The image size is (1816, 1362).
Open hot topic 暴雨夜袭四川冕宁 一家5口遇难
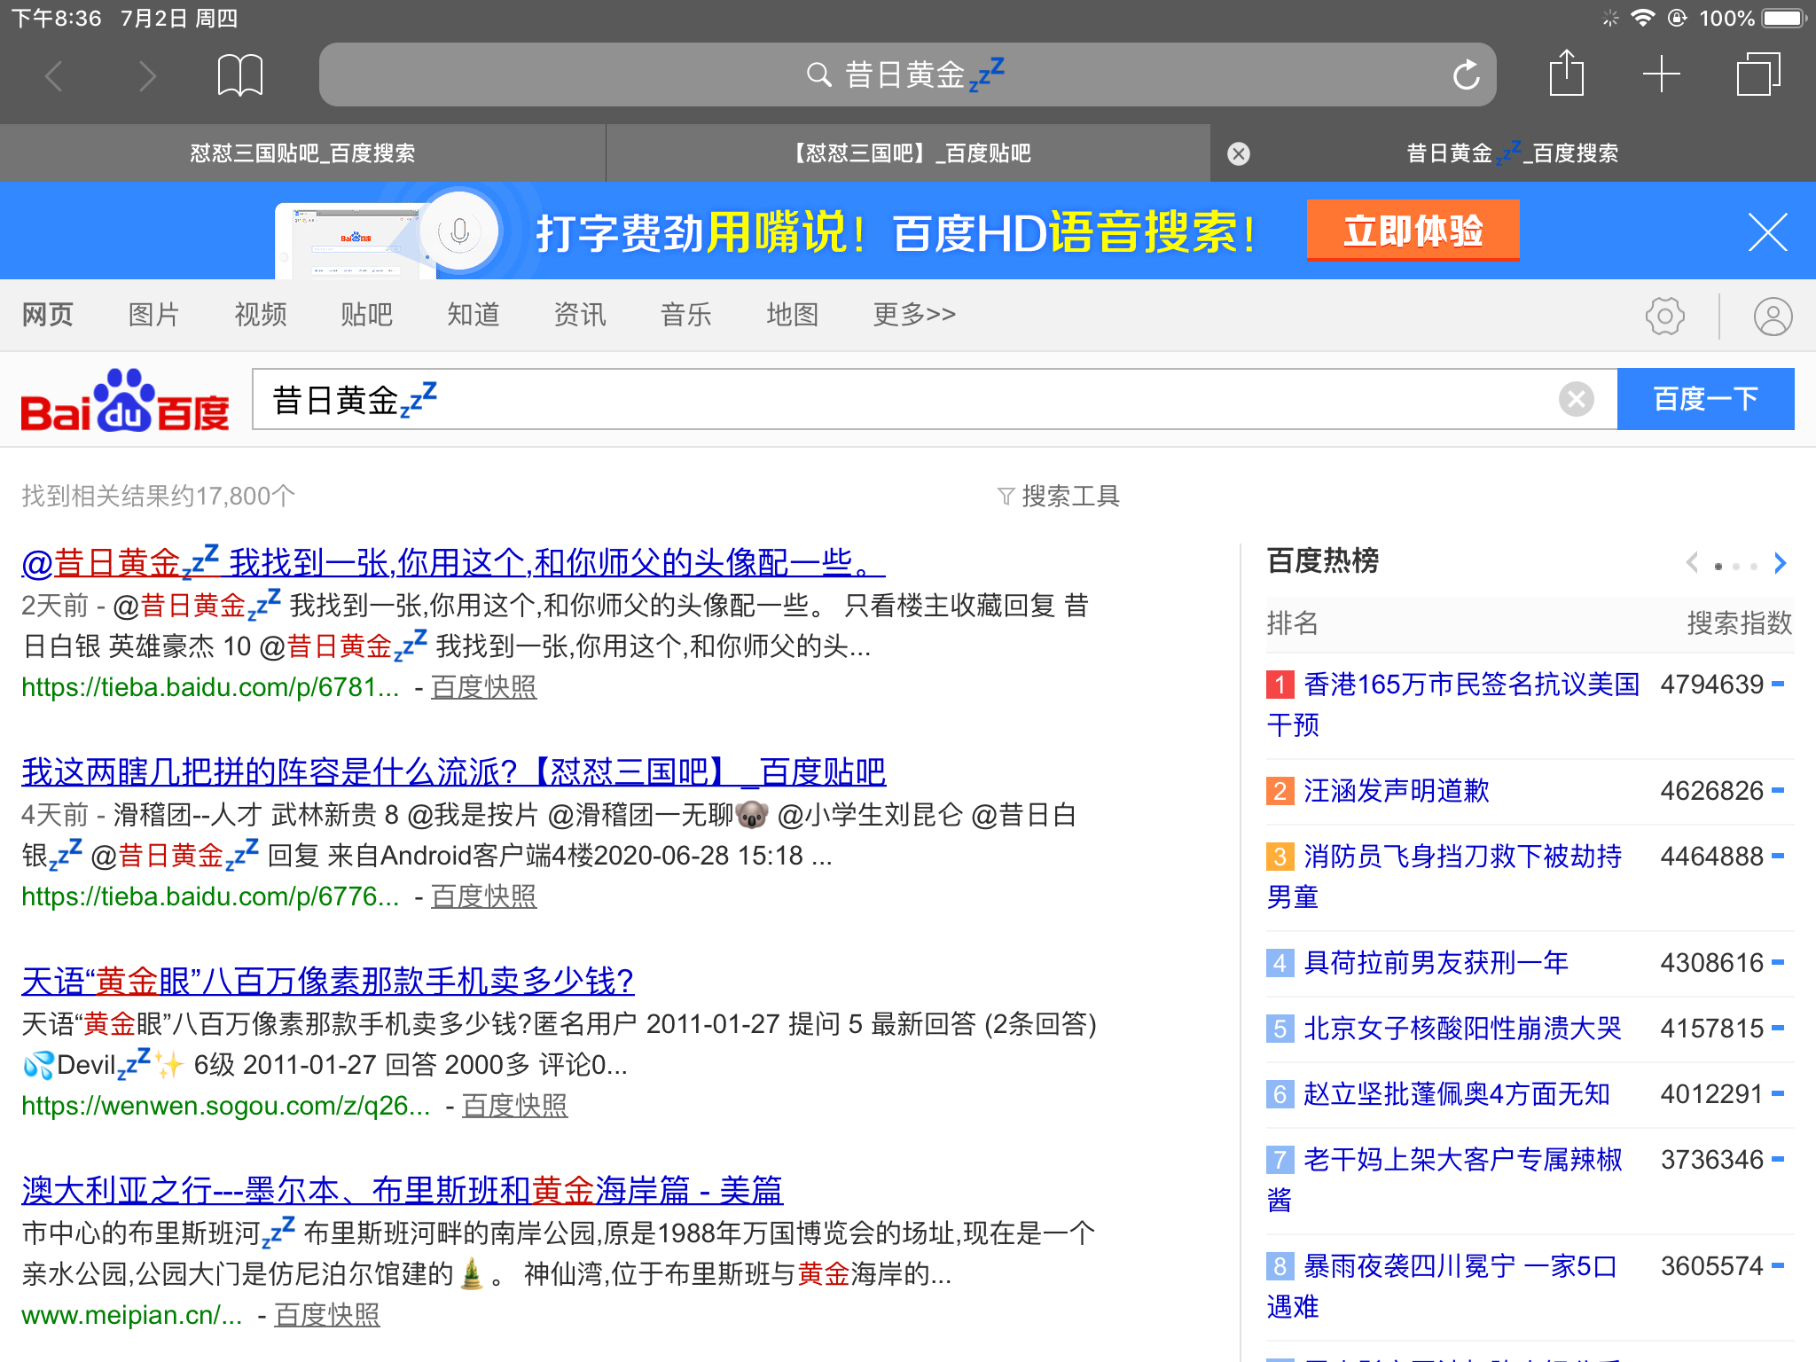(1442, 1286)
